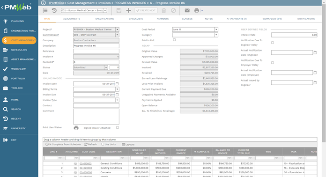
Task: Open the Invoice Date calendar picker
Action: click(x=117, y=84)
